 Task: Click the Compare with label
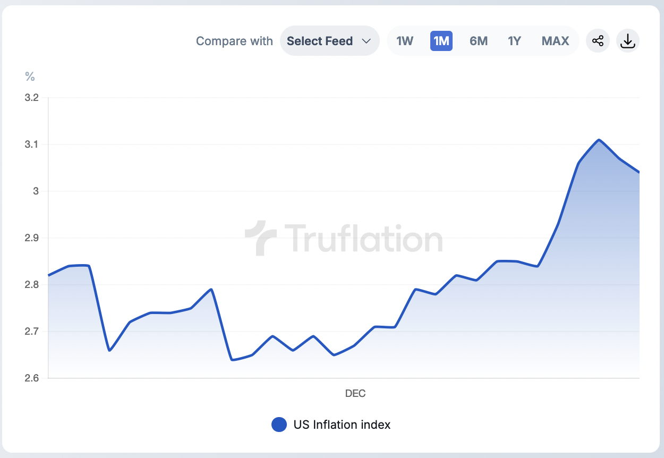point(234,41)
